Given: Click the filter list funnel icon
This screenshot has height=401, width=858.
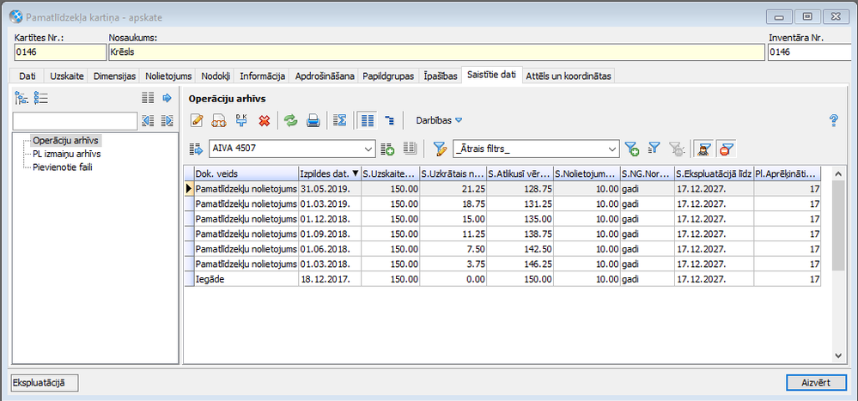Looking at the screenshot, I should pos(654,148).
